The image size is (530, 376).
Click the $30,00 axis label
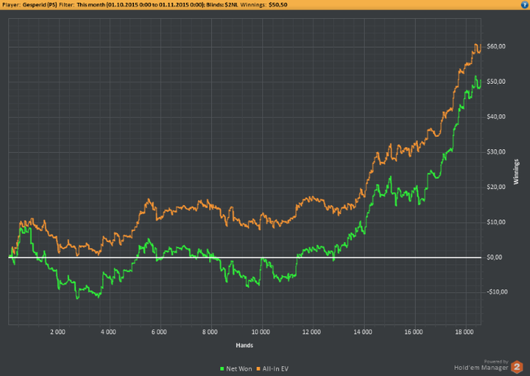pyautogui.click(x=496, y=151)
